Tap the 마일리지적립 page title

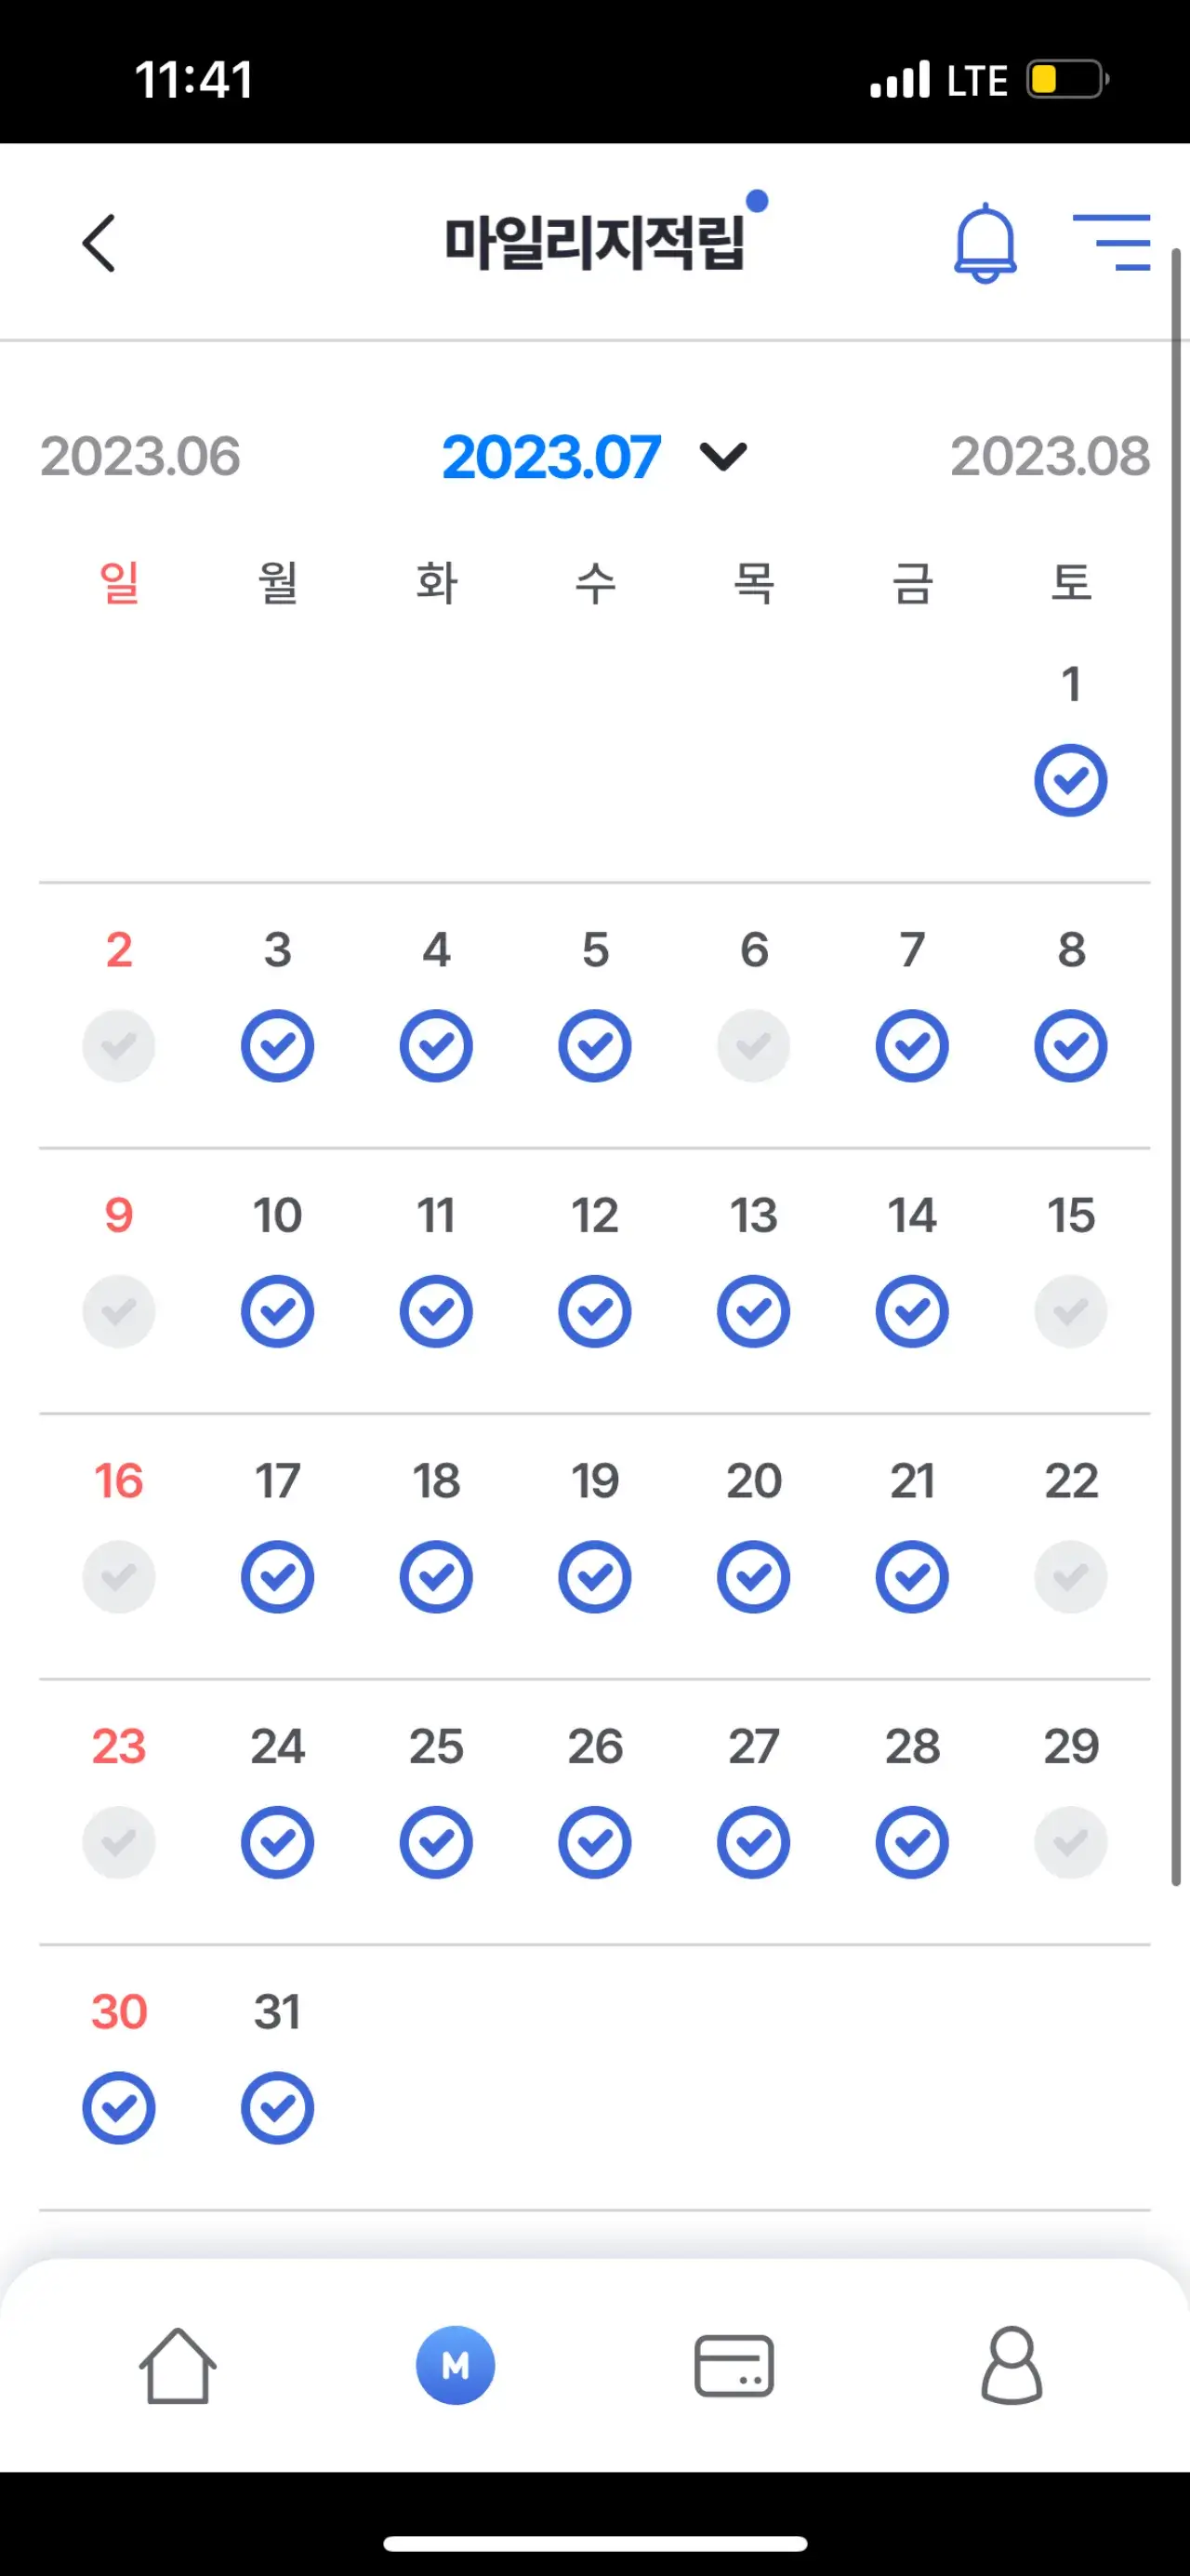click(x=595, y=243)
